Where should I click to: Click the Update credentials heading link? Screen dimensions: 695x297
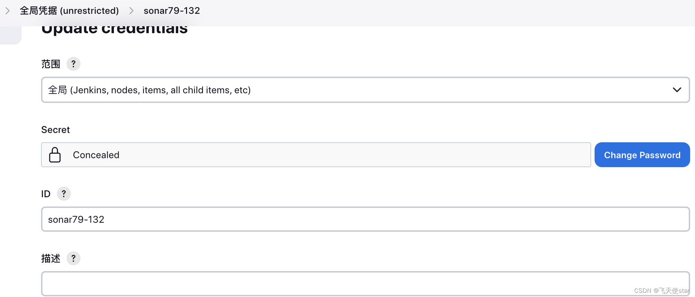[x=115, y=28]
